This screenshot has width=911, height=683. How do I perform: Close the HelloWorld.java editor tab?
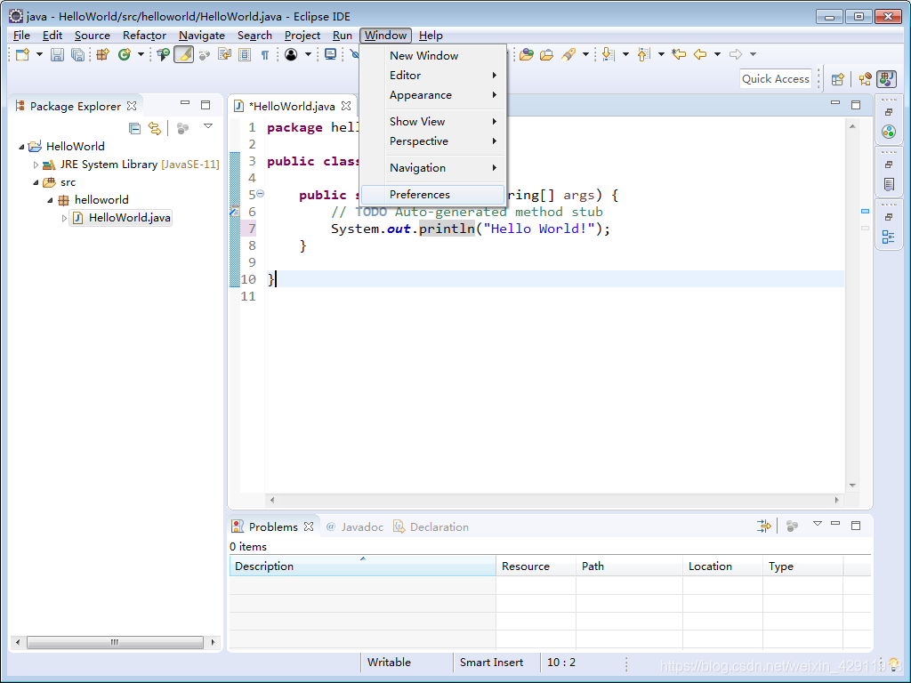click(x=346, y=106)
